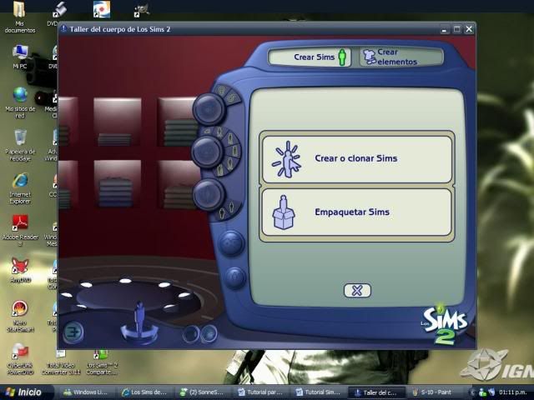
Task: Switch to the Crear Sims tab
Action: 310,57
